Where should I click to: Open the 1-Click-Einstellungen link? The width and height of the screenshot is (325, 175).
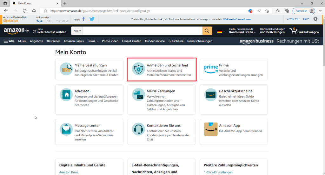pos(218,172)
